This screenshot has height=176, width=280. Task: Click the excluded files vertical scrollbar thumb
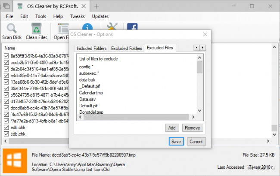(199, 67)
